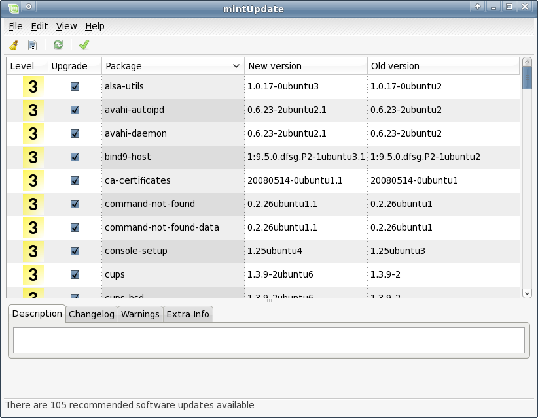Click the sort arrow in Package column header
Image resolution: width=538 pixels, height=418 pixels.
236,66
